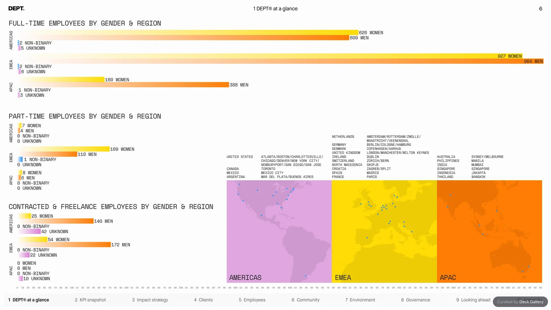
Task: Open the Governance section tab
Action: click(x=416, y=300)
